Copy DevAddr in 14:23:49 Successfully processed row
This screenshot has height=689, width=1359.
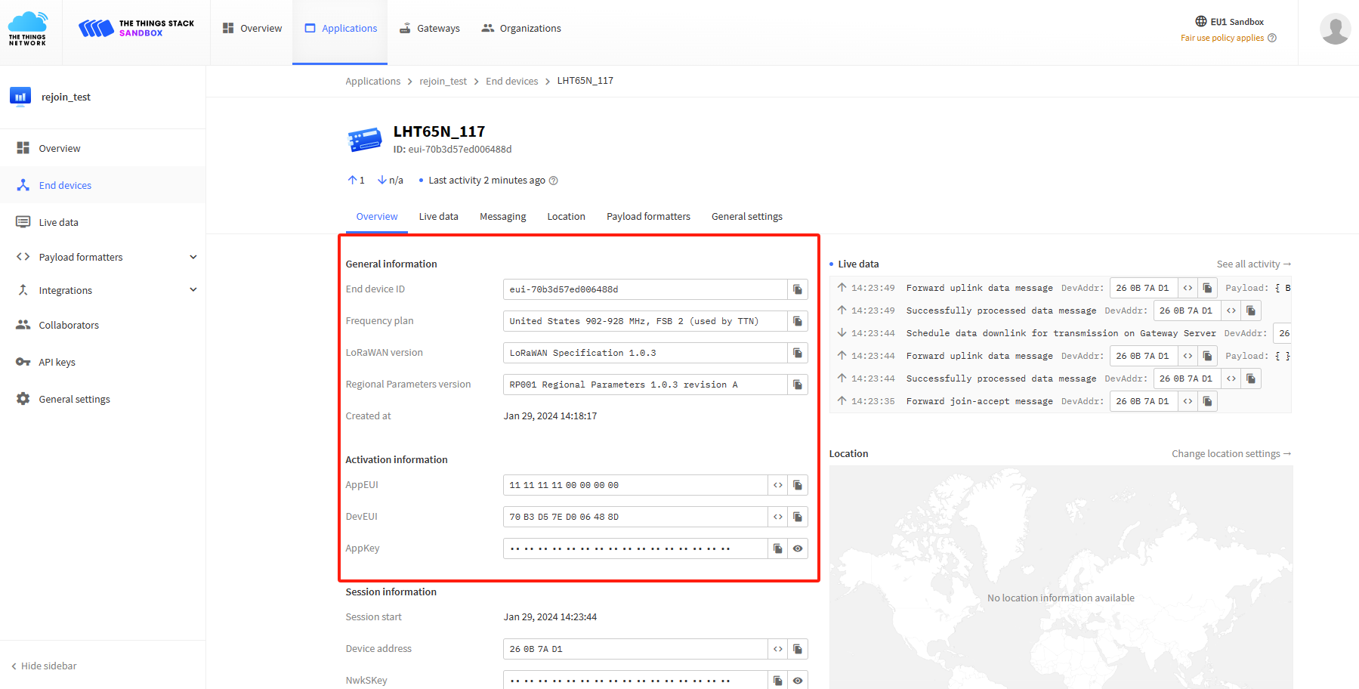(1251, 311)
